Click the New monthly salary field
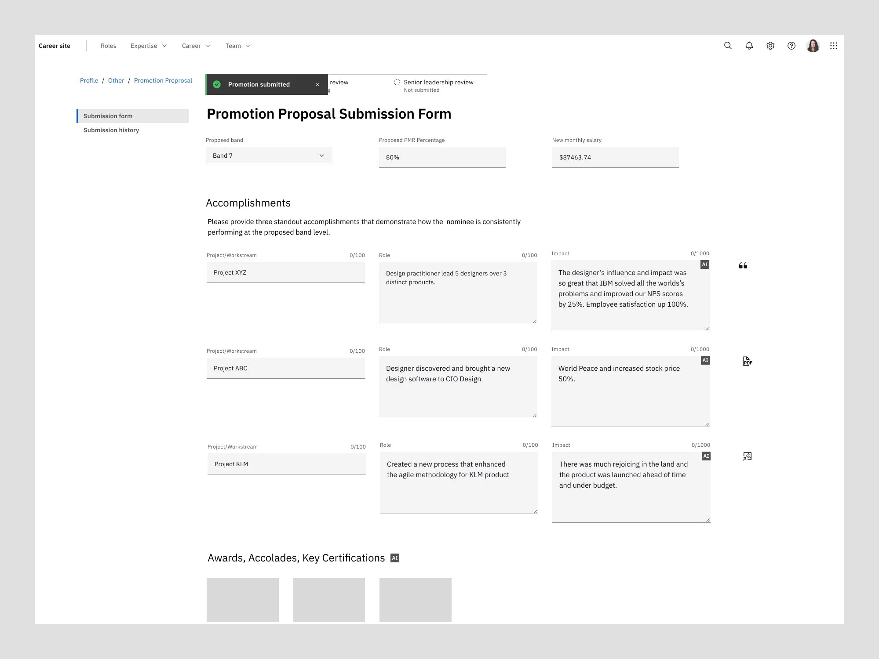 click(x=615, y=157)
